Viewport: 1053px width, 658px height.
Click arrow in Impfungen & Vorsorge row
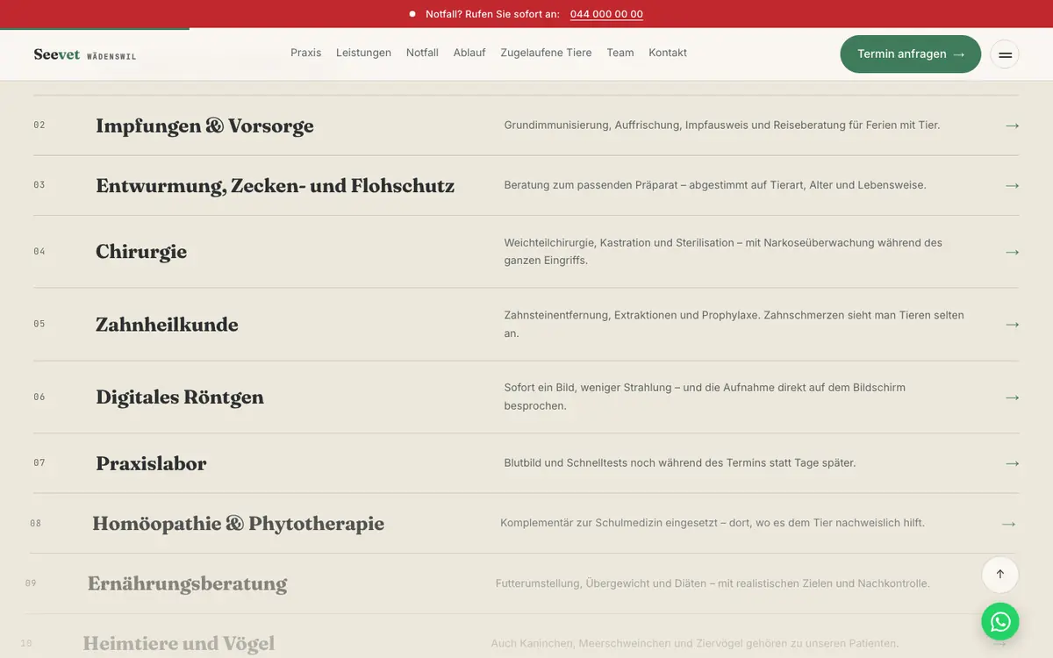click(1012, 125)
